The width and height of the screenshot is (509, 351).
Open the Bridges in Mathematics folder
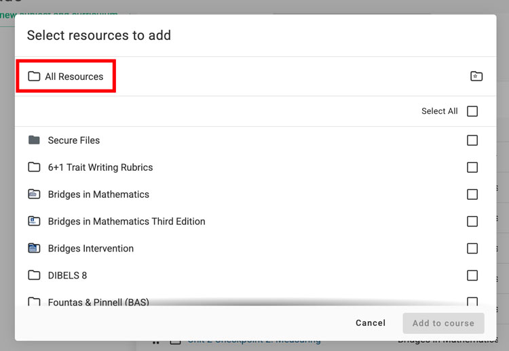[x=98, y=194]
